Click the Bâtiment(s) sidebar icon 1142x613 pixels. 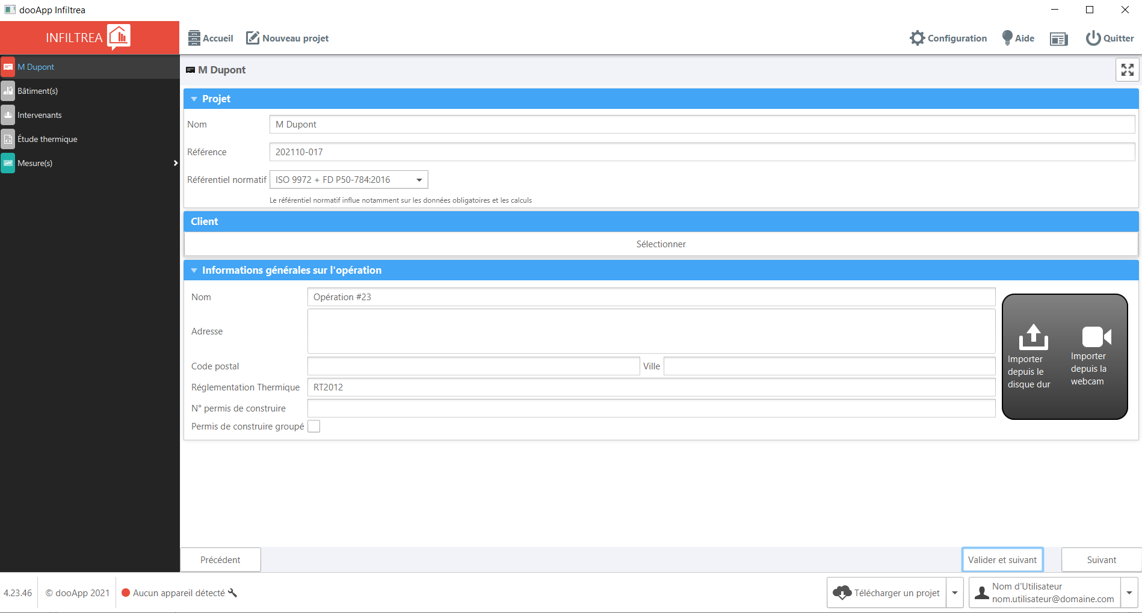coord(8,91)
